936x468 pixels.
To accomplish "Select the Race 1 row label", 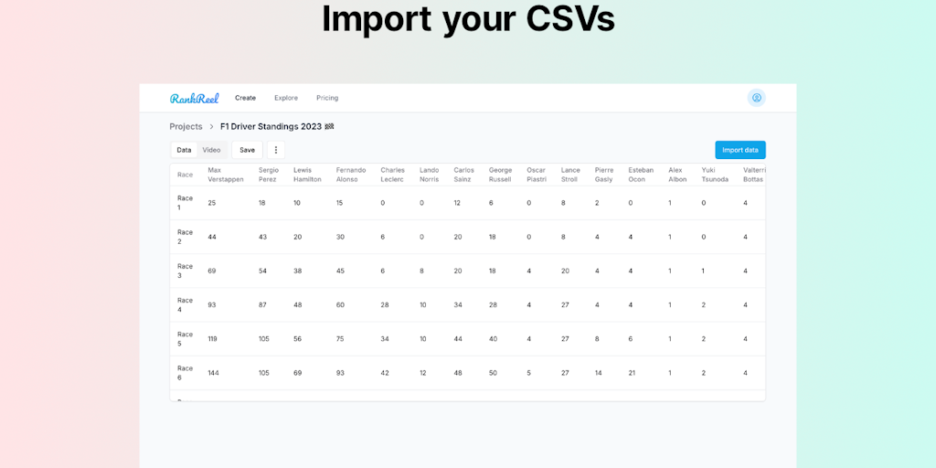I will coord(186,203).
